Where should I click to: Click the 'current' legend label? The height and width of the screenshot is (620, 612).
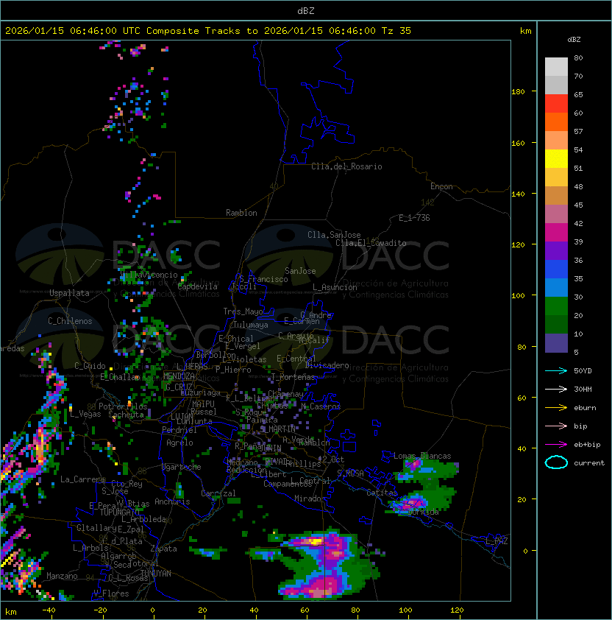[589, 462]
